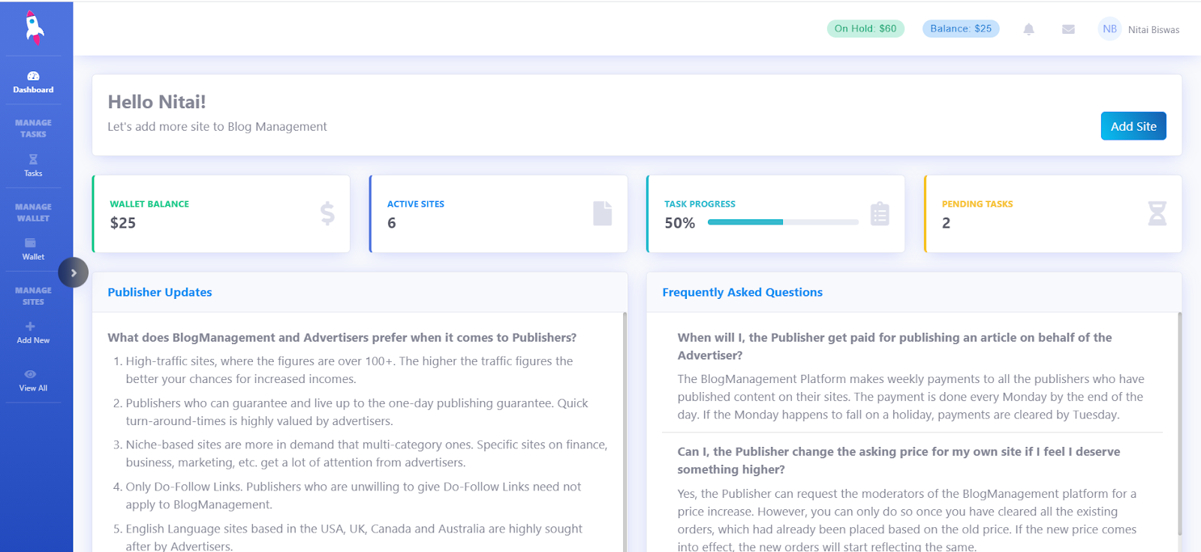Click the NB user avatar

coord(1109,29)
